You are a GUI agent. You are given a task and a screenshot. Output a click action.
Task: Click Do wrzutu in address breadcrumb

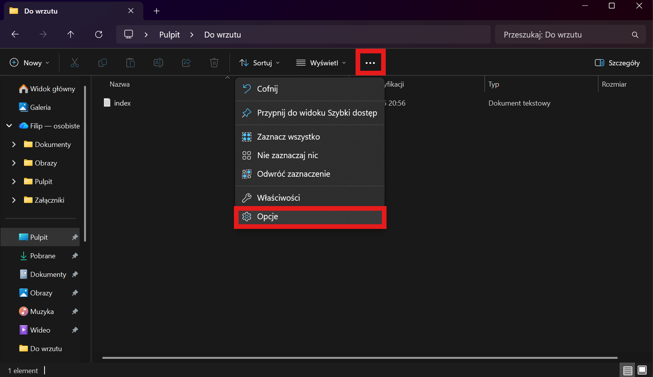coord(223,35)
